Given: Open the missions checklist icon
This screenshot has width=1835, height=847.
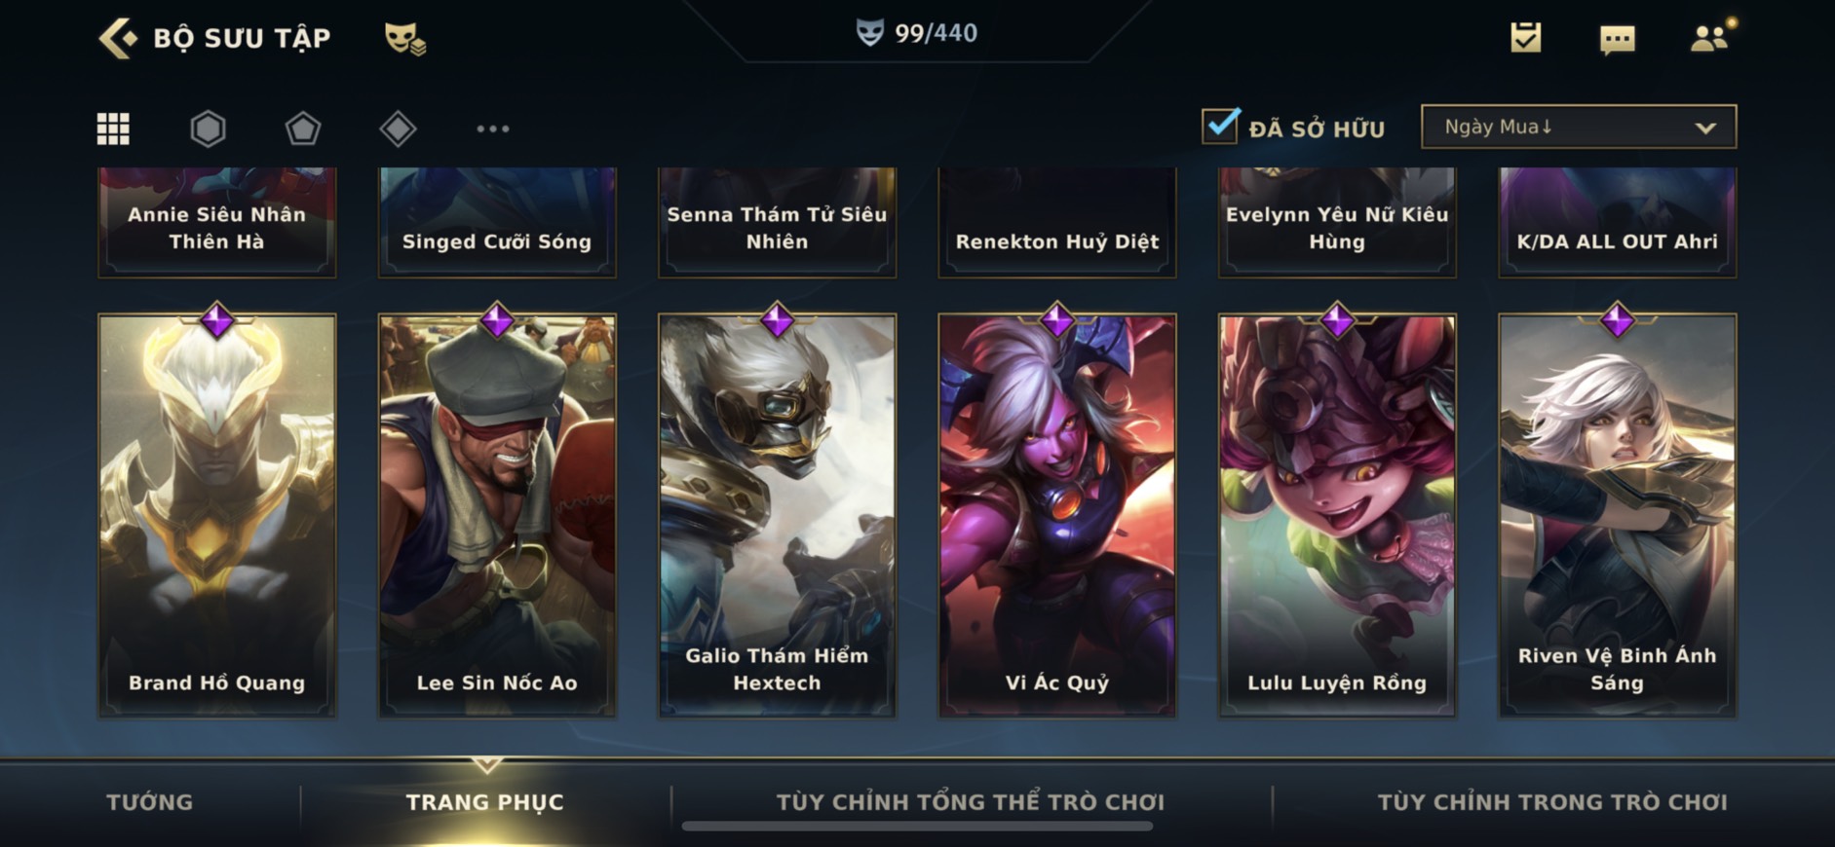Looking at the screenshot, I should [1525, 38].
